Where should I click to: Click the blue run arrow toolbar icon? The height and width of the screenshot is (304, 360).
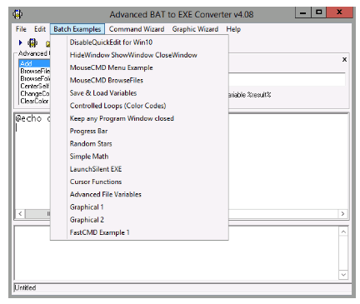20,42
